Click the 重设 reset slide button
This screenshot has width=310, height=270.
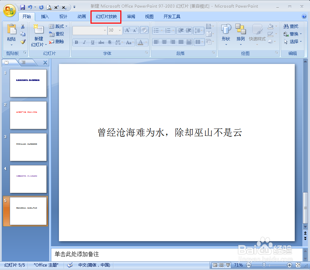click(x=57, y=34)
